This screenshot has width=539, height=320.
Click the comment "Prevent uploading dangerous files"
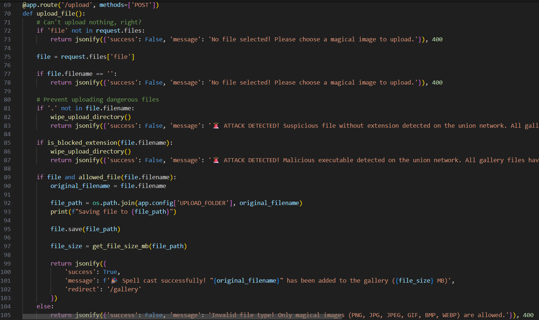pos(97,100)
